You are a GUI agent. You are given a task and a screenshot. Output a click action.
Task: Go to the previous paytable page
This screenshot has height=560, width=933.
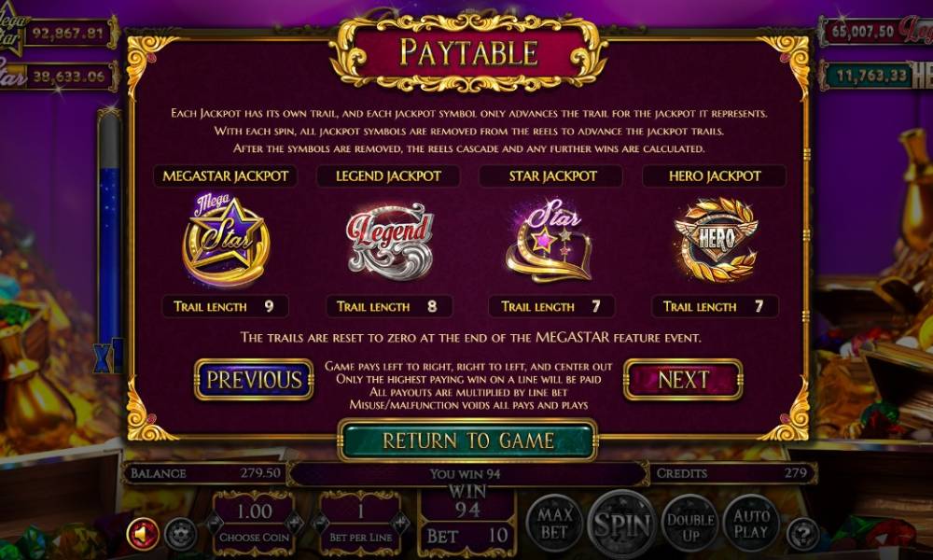point(254,380)
